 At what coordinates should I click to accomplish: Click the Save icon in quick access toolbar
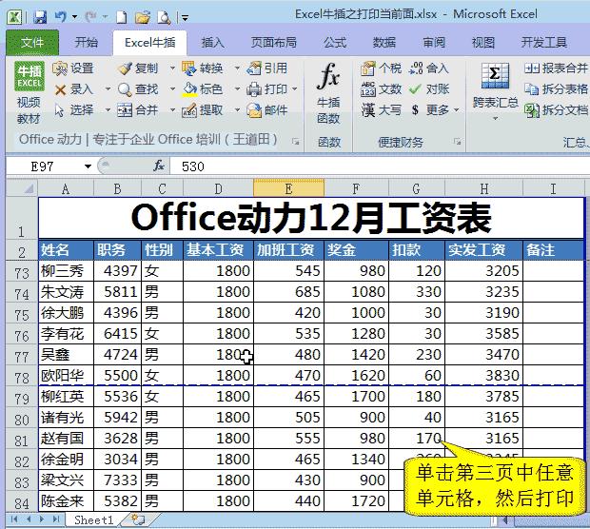tap(39, 17)
